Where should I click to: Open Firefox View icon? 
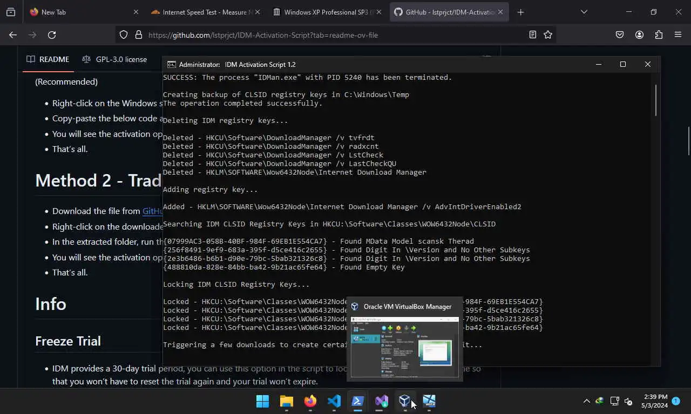pyautogui.click(x=11, y=12)
